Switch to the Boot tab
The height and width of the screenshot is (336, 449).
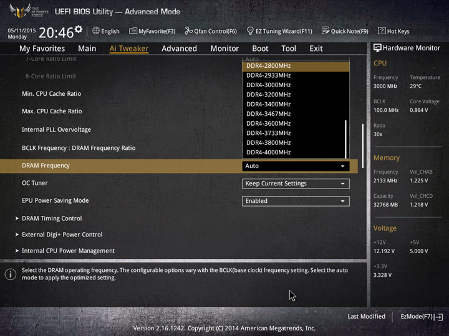coord(260,49)
